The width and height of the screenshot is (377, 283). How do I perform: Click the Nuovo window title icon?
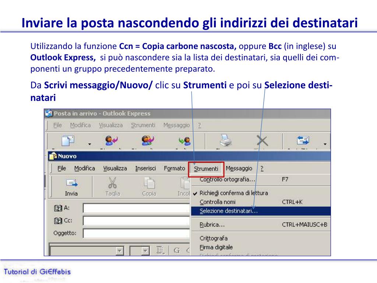point(53,156)
